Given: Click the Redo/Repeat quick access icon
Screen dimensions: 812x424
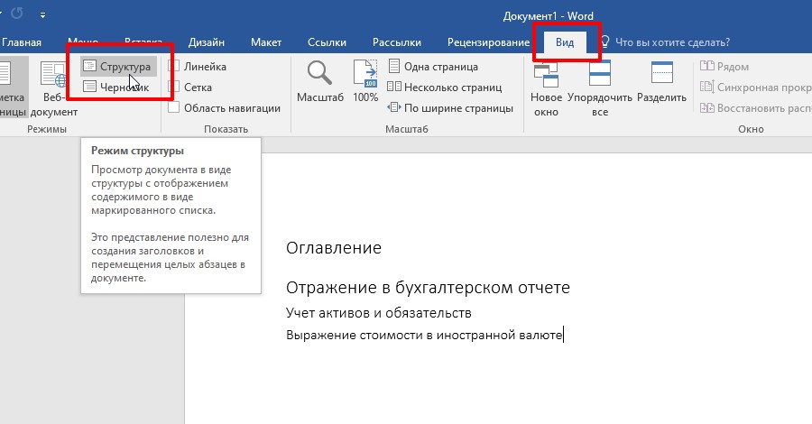Looking at the screenshot, I should click(x=17, y=14).
